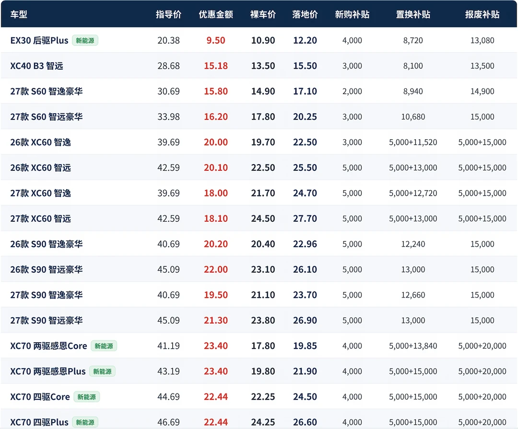
Task: Click the 置换补贴 column header
Action: click(413, 14)
